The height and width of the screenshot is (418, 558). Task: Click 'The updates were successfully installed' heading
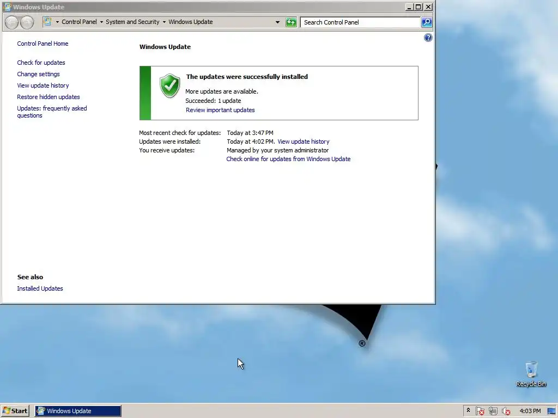click(247, 77)
